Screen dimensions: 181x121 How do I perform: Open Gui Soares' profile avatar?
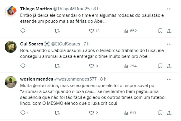(x=11, y=47)
